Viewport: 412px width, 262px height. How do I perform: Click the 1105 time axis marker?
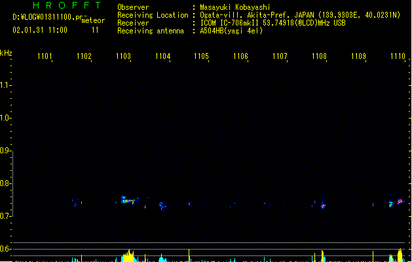click(x=201, y=56)
